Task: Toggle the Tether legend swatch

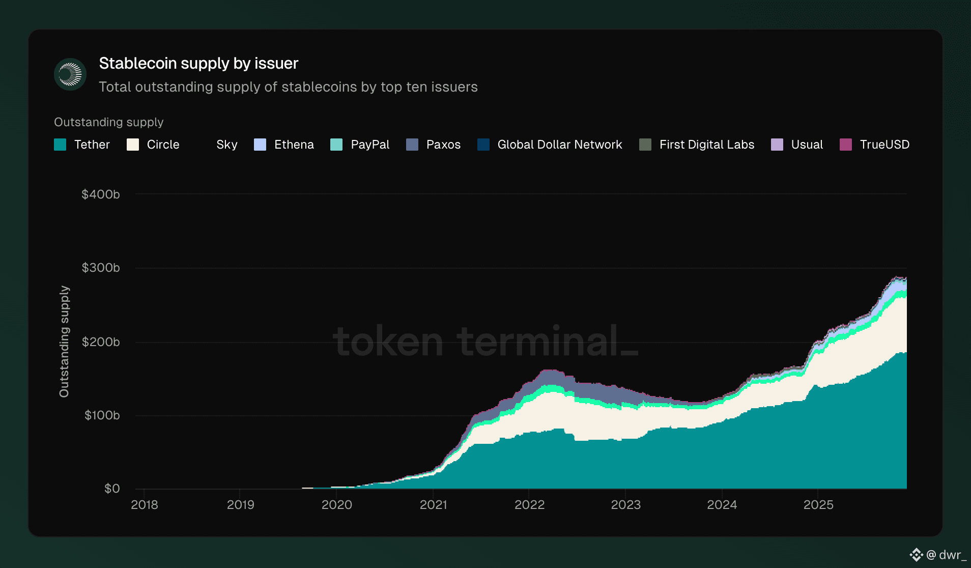Action: click(x=60, y=145)
